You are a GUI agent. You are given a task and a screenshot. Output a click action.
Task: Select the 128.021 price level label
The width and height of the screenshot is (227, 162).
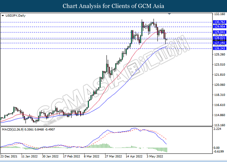click(x=220, y=38)
